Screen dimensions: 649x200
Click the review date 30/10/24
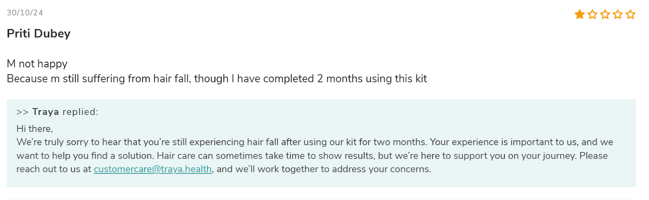[25, 13]
